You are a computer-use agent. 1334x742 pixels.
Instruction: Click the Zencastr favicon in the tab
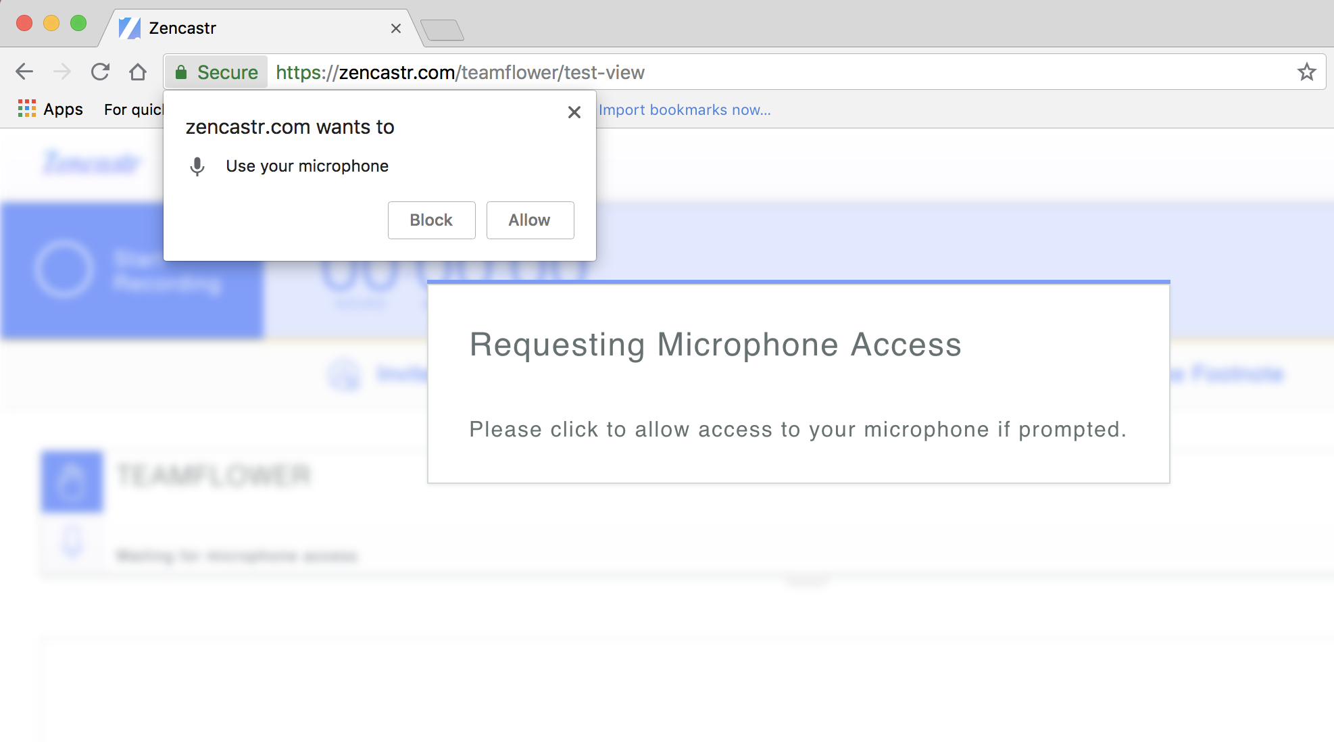(129, 28)
